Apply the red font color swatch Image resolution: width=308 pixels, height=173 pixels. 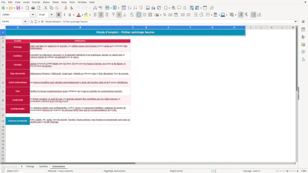(79, 15)
